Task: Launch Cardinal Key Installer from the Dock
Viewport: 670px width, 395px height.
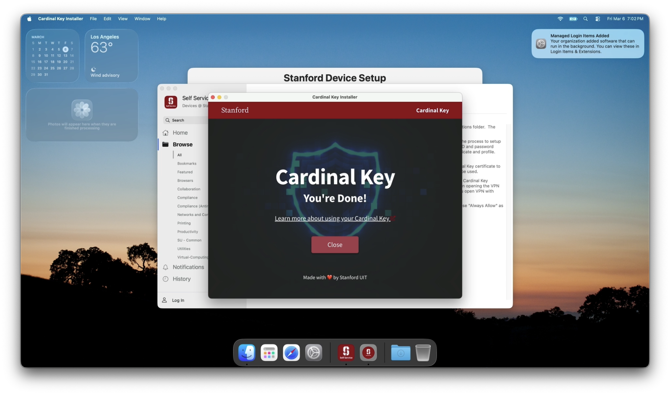Action: click(368, 352)
